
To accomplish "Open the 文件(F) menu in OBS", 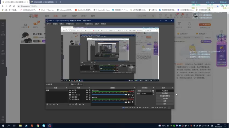I will [x=49, y=24].
